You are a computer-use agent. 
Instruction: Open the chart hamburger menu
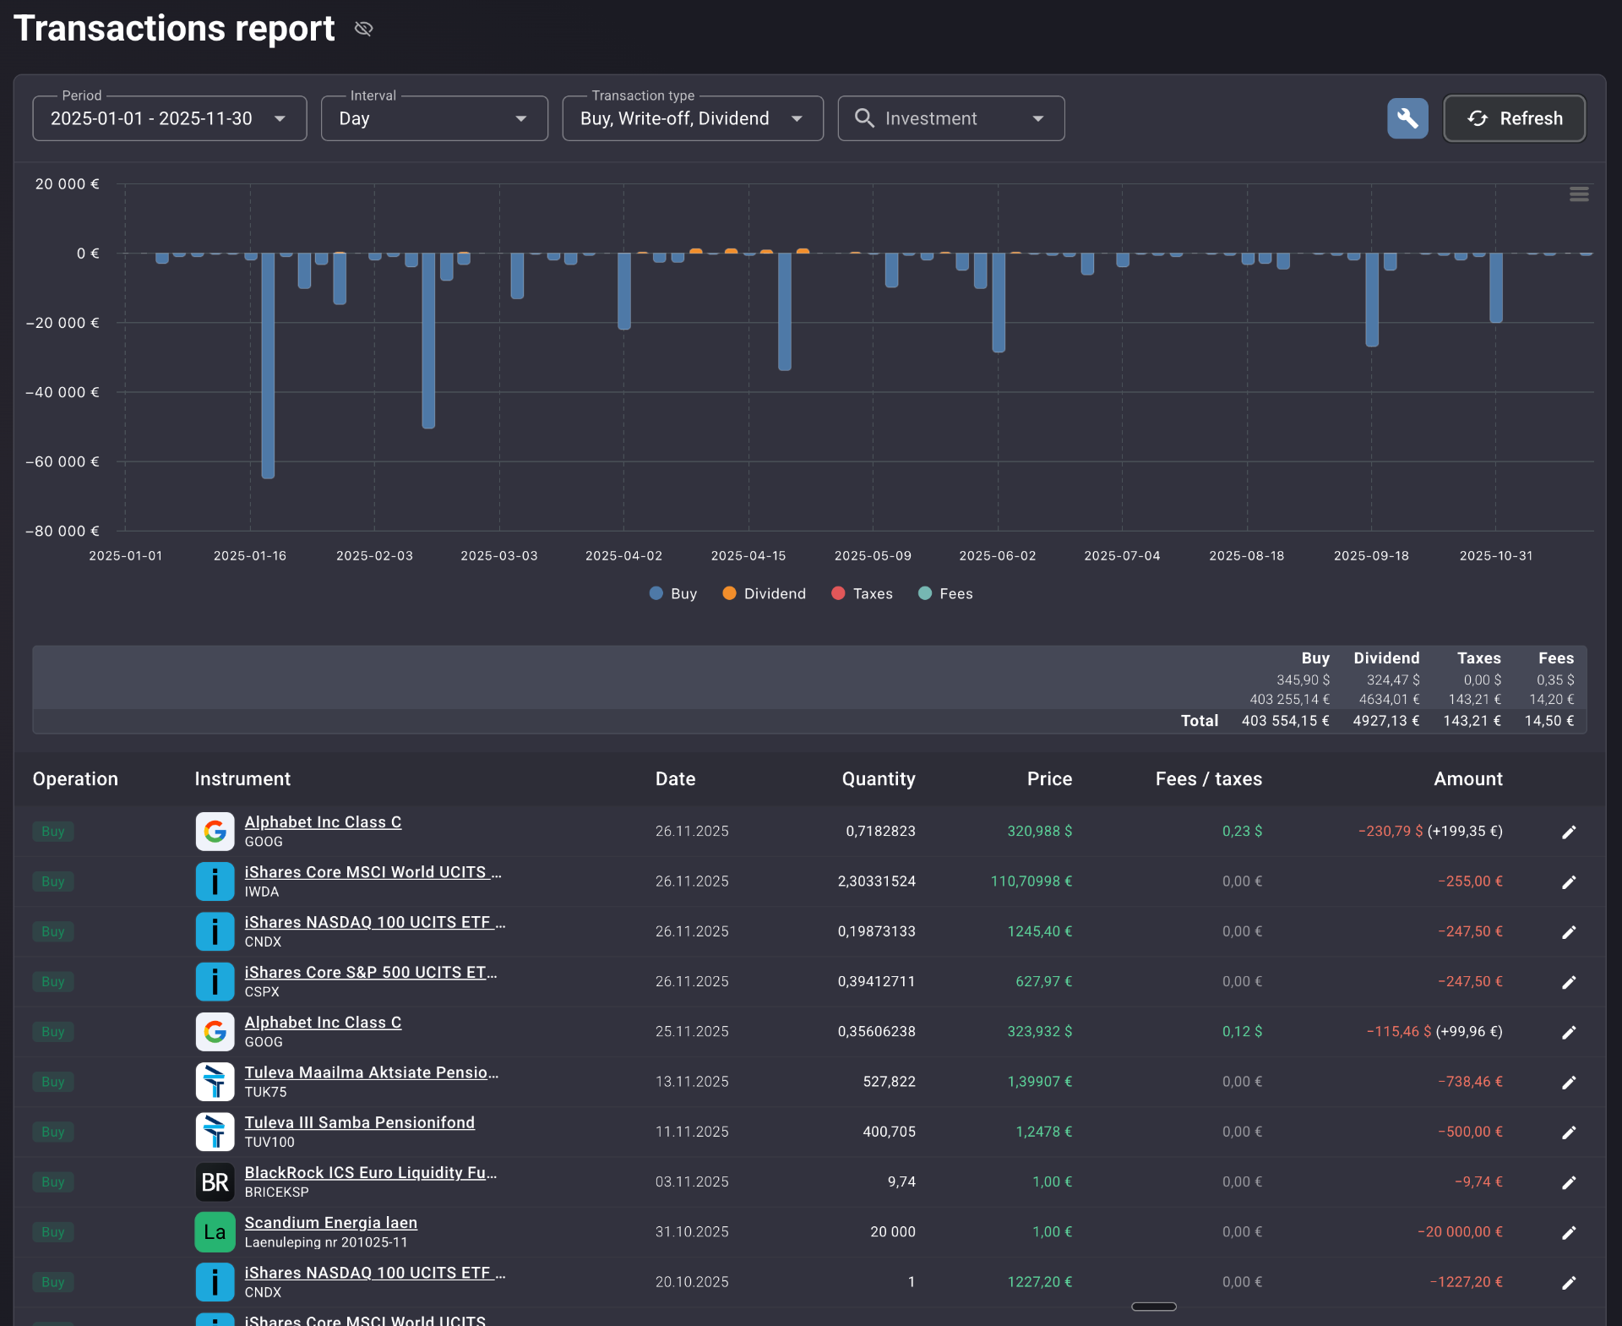(1579, 194)
